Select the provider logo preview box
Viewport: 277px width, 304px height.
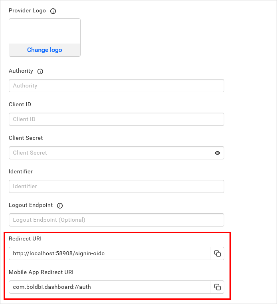click(45, 31)
